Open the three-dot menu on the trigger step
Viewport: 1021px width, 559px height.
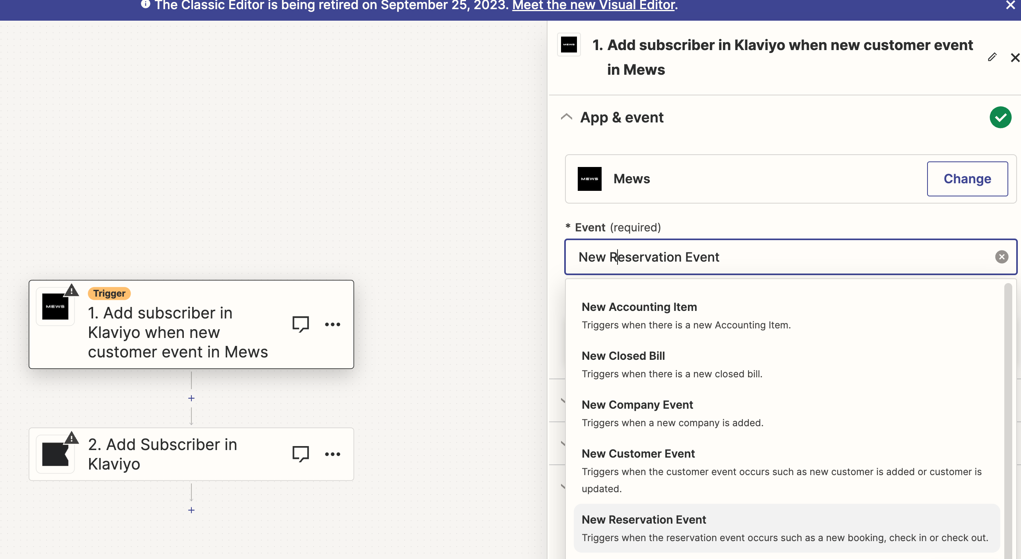pyautogui.click(x=333, y=324)
